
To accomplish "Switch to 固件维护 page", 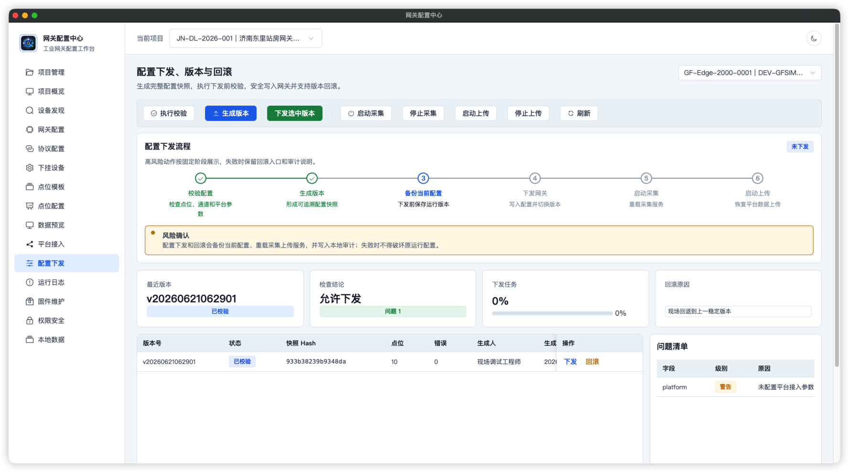I will click(67, 301).
